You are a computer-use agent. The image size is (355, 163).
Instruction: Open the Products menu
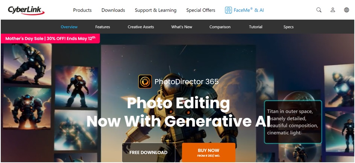82,10
